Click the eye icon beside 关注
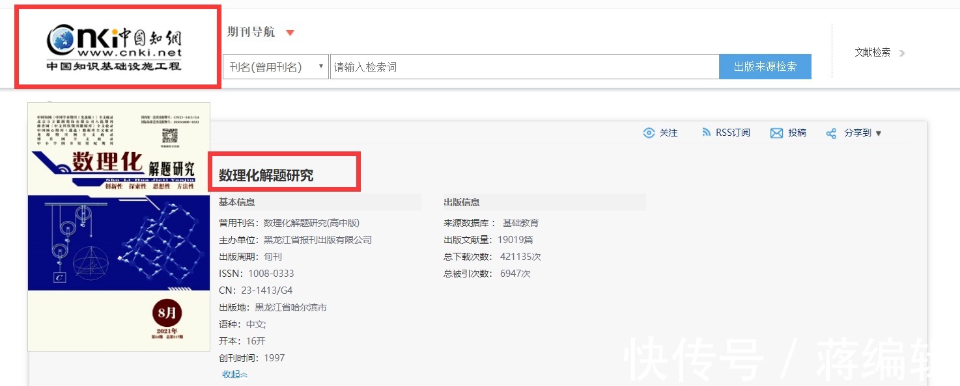The height and width of the screenshot is (386, 960). pos(649,133)
